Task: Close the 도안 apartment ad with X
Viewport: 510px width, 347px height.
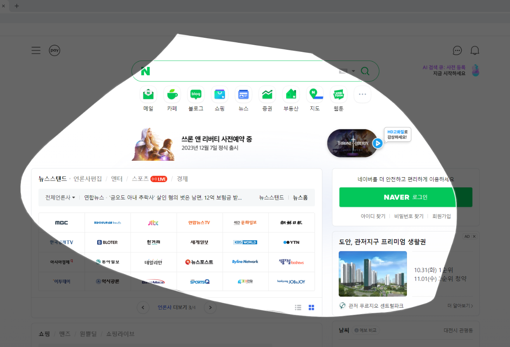Action: [474, 236]
